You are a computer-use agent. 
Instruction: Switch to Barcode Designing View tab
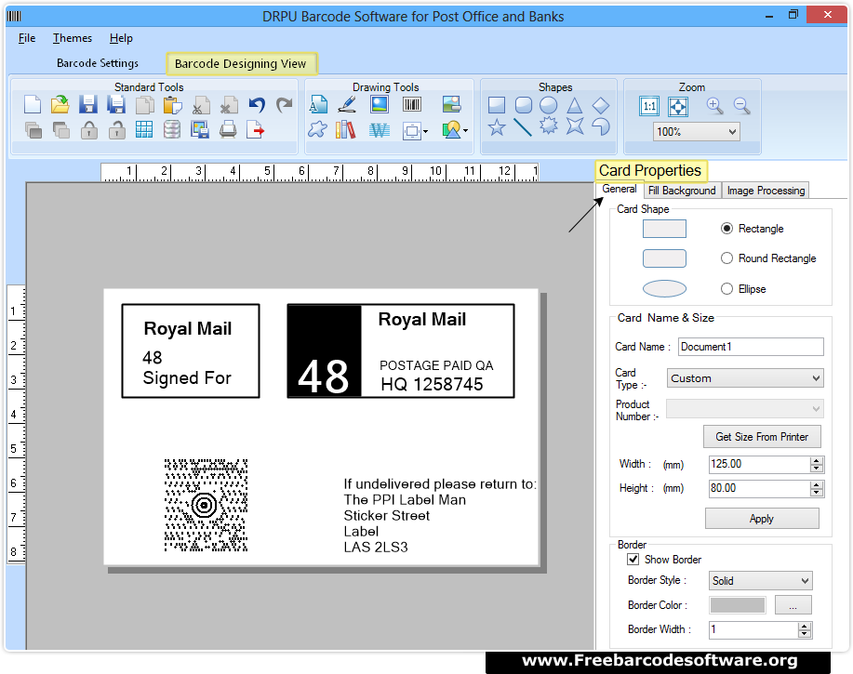pos(240,63)
